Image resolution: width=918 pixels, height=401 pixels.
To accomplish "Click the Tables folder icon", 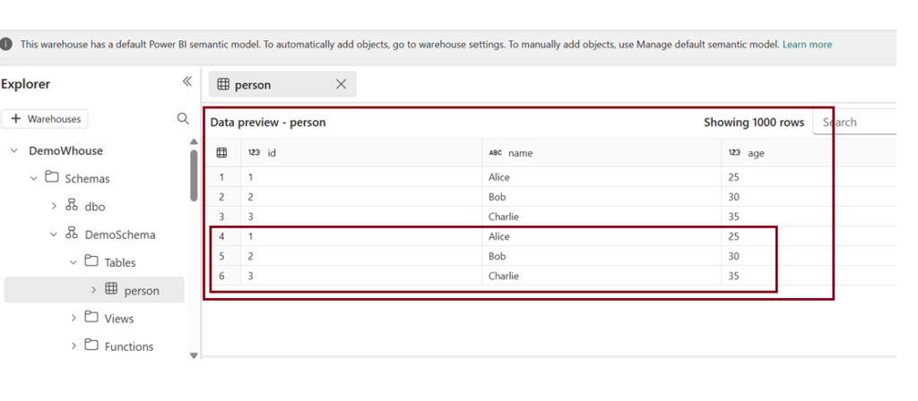I will 91,262.
